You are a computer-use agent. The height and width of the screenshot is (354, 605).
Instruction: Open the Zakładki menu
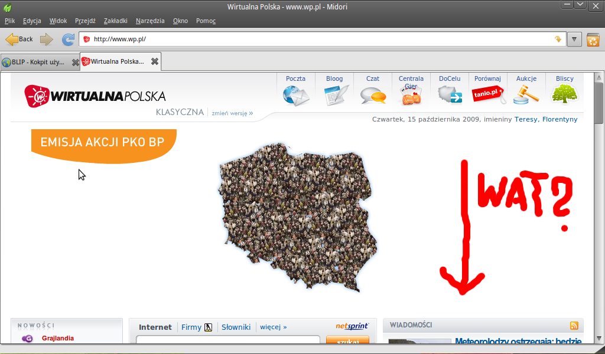115,21
